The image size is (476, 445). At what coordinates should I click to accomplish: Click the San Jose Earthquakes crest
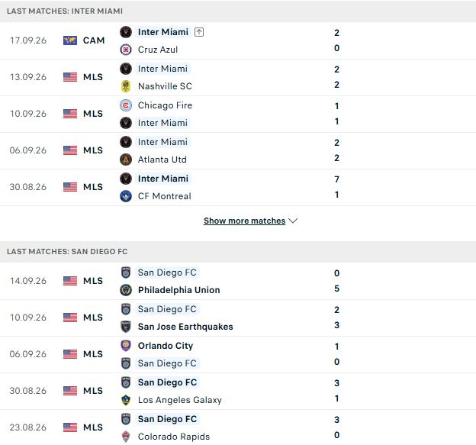126,327
